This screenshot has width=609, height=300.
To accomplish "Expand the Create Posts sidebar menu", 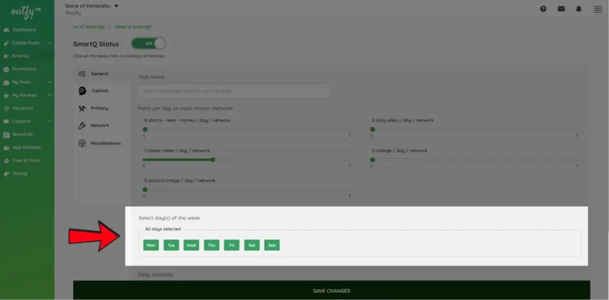I will 50,43.
